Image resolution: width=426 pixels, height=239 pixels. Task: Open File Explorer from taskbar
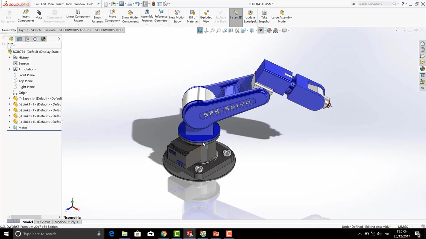124,234
